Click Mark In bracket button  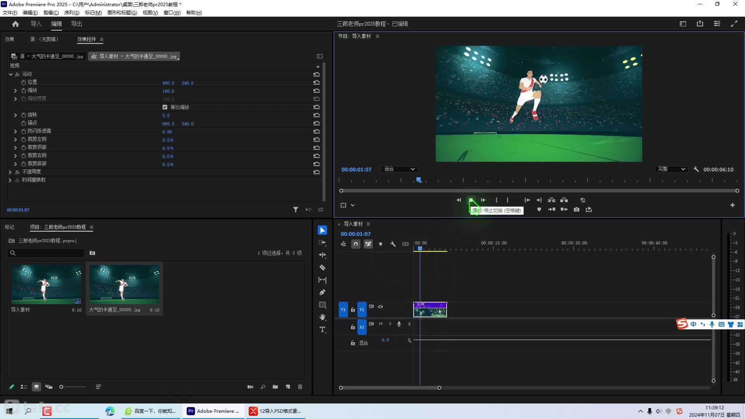[x=496, y=200]
